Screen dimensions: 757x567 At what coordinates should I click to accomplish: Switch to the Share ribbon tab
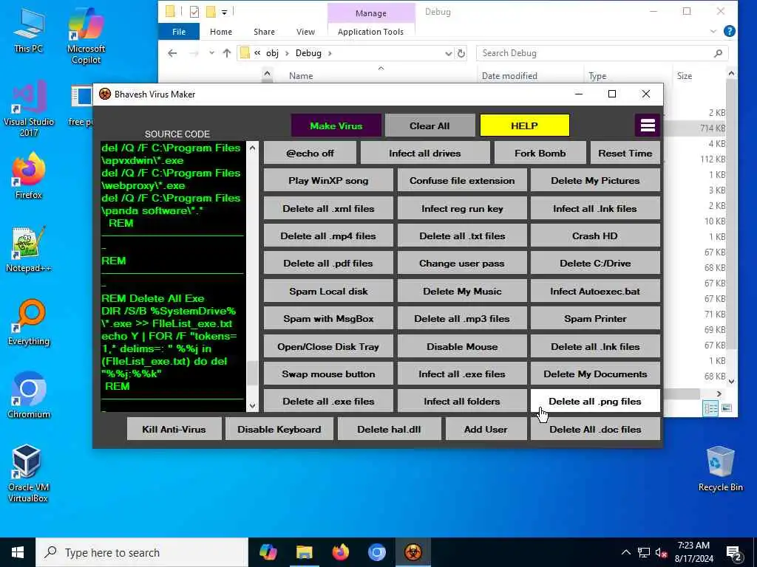coord(264,31)
